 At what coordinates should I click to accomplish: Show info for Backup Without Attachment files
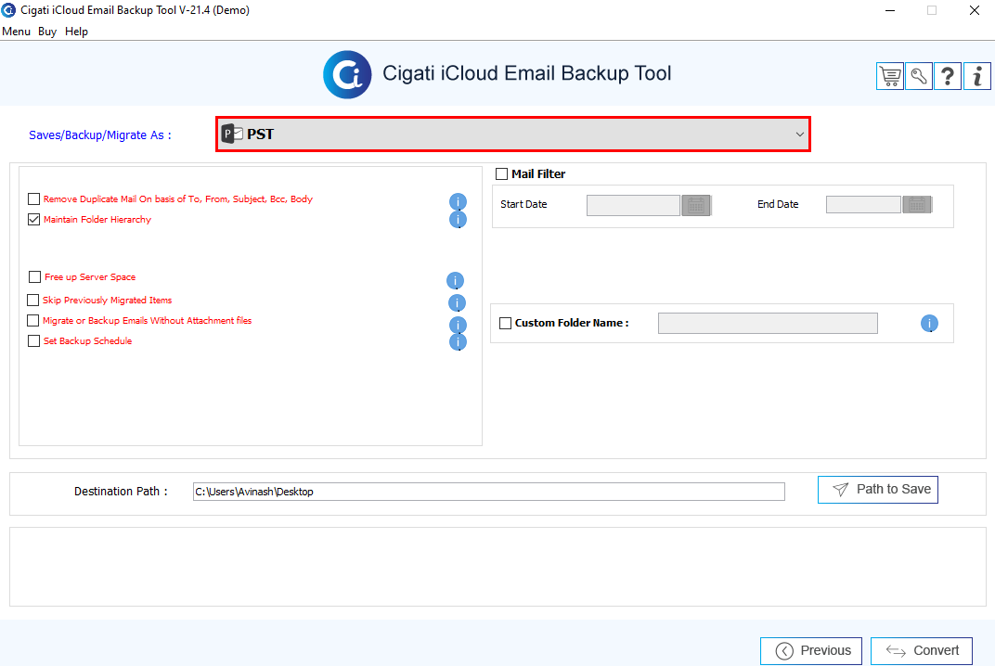coord(458,325)
